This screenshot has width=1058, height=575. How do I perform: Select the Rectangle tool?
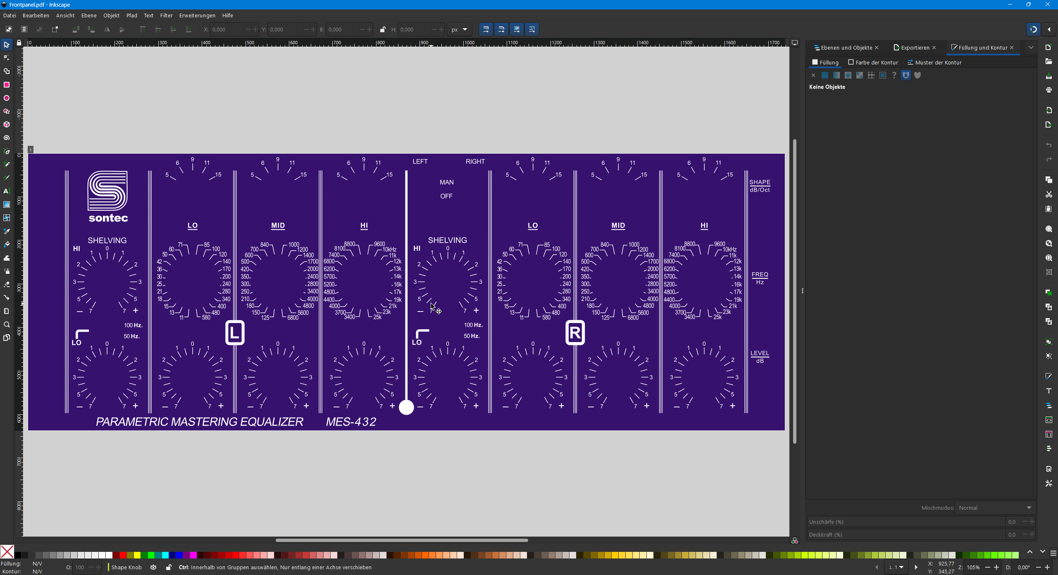point(7,85)
